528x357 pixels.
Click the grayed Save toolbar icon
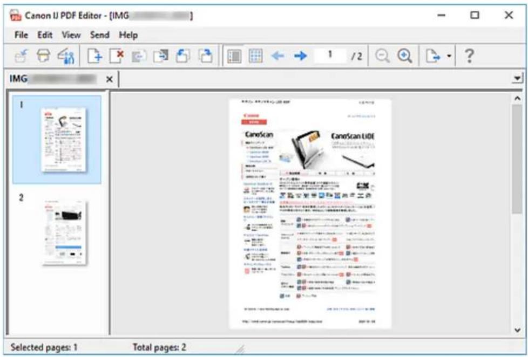click(21, 56)
